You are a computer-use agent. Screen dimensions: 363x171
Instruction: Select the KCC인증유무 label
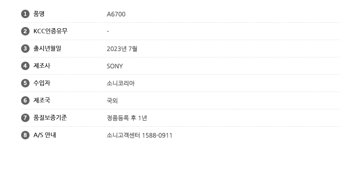[x=50, y=31]
